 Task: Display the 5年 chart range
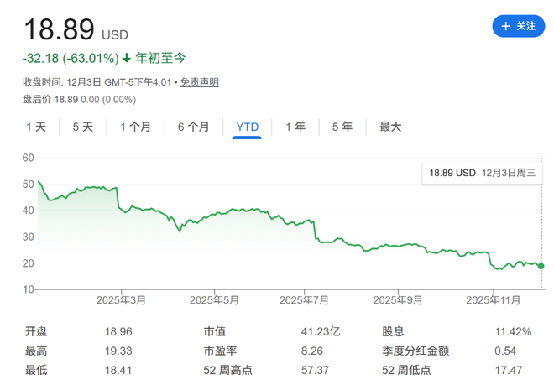click(x=342, y=127)
